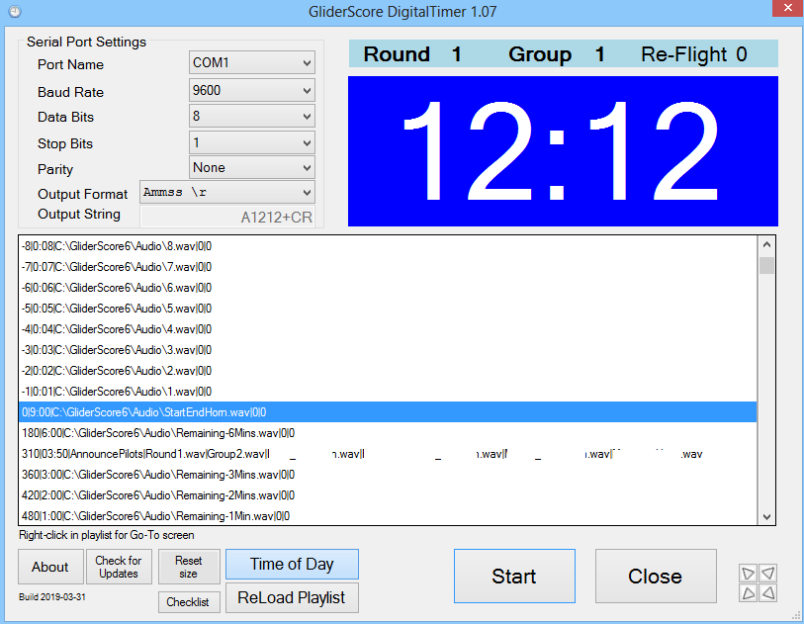The image size is (804, 624).
Task: Click the GliderScore app icon in title bar
Action: [15, 11]
